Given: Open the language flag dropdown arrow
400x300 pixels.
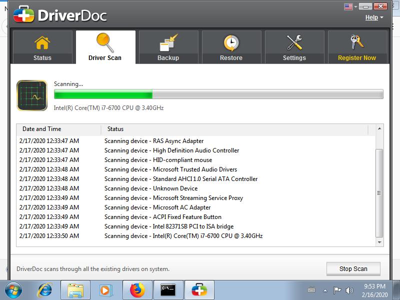Looking at the screenshot, I should [x=355, y=7].
